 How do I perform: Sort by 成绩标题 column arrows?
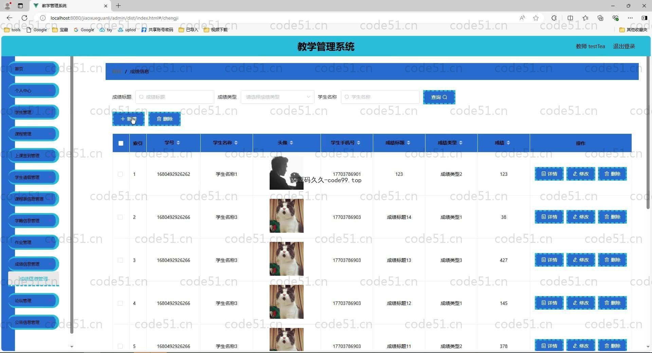(409, 143)
